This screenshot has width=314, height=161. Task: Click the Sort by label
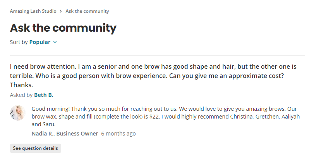pyautogui.click(x=19, y=42)
